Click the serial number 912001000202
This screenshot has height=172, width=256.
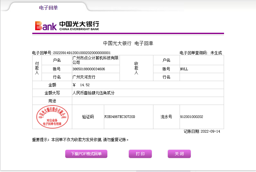(x=191, y=117)
